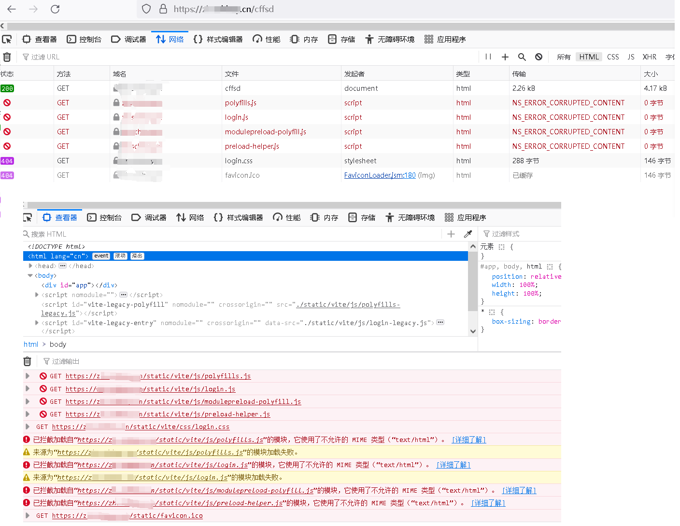This screenshot has width=680, height=526.
Task: Expand console GET polyfills.js entry
Action: (28, 376)
